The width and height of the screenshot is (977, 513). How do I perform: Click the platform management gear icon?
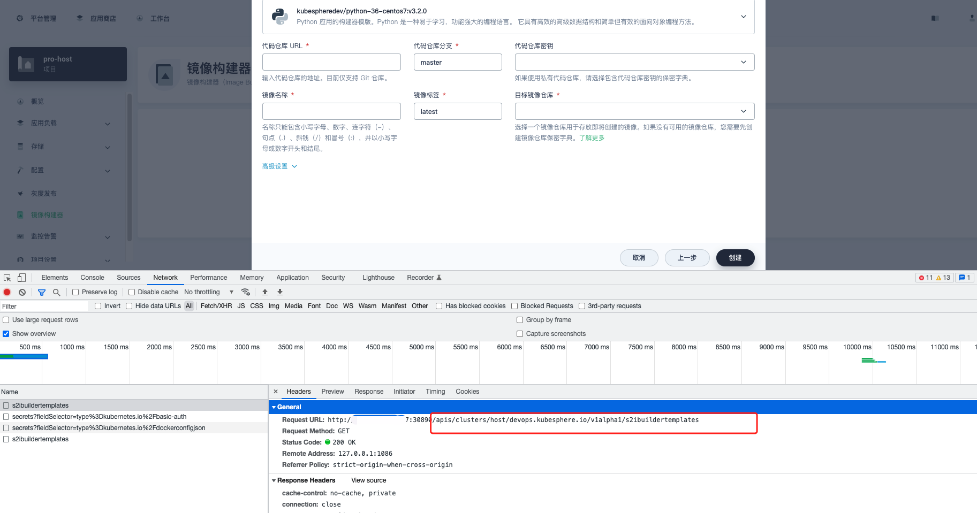(x=20, y=18)
